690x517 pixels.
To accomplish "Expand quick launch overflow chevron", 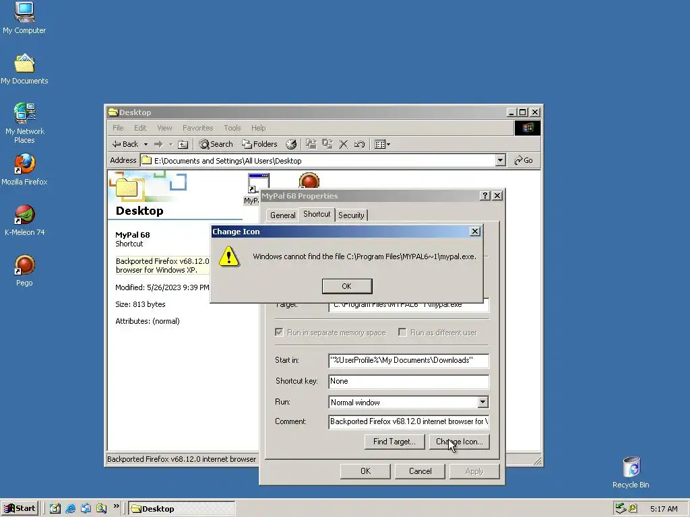I will (x=116, y=506).
